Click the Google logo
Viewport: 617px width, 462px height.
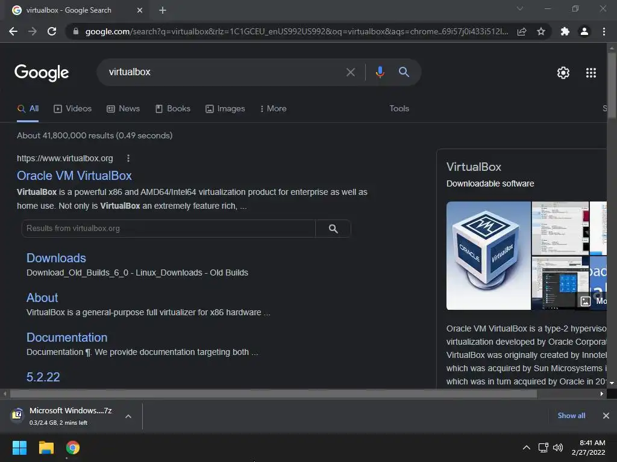point(42,73)
